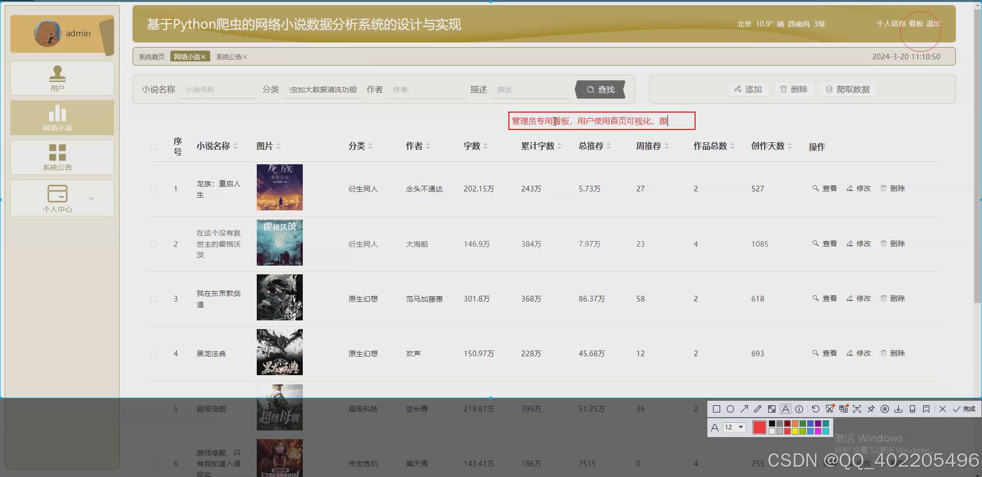Pin the screenshot to screen
This screenshot has height=477, width=982.
(x=871, y=409)
